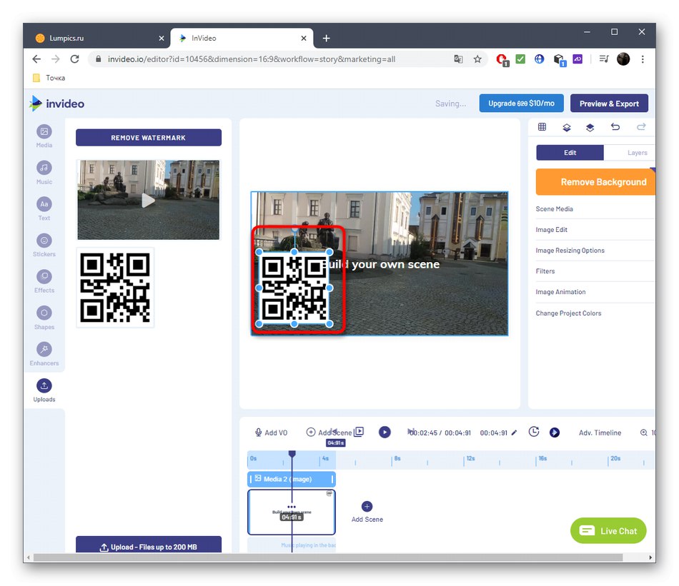Image resolution: width=679 pixels, height=586 pixels.
Task: Click Upload - Files up to 200 MB
Action: coord(149,546)
